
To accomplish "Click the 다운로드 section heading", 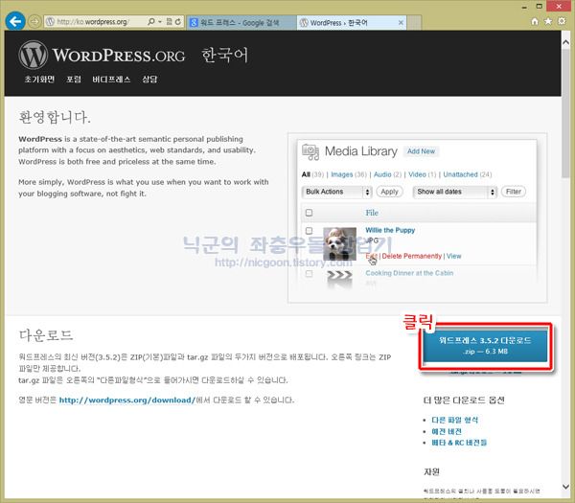I will coord(46,335).
